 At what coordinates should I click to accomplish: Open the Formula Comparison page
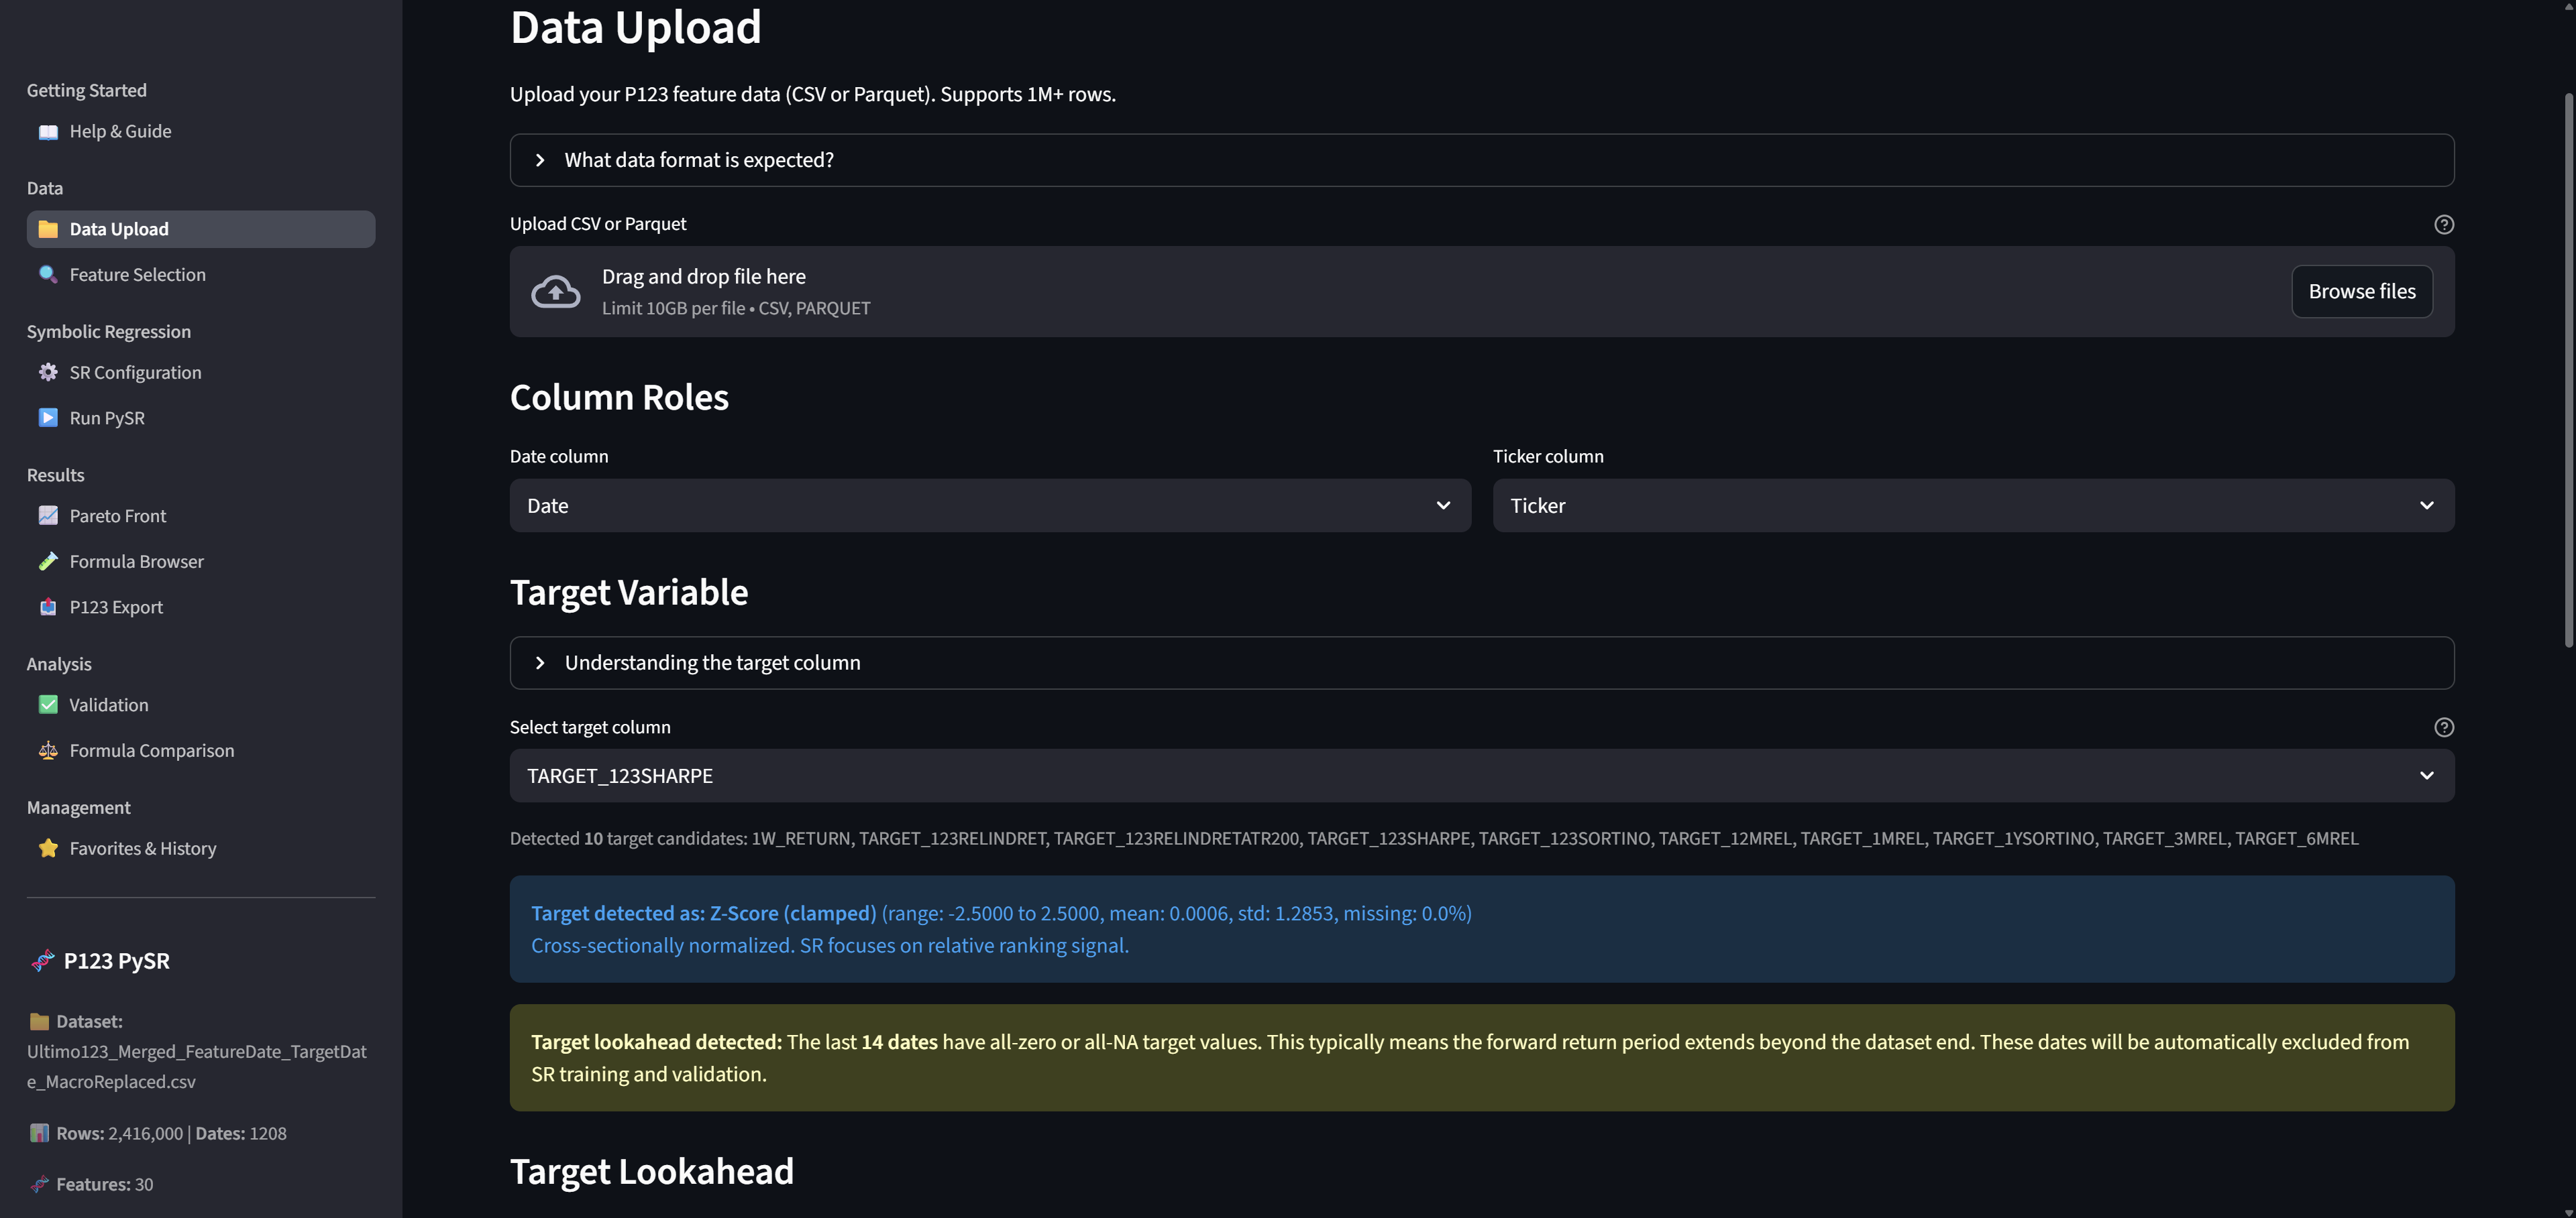click(151, 750)
